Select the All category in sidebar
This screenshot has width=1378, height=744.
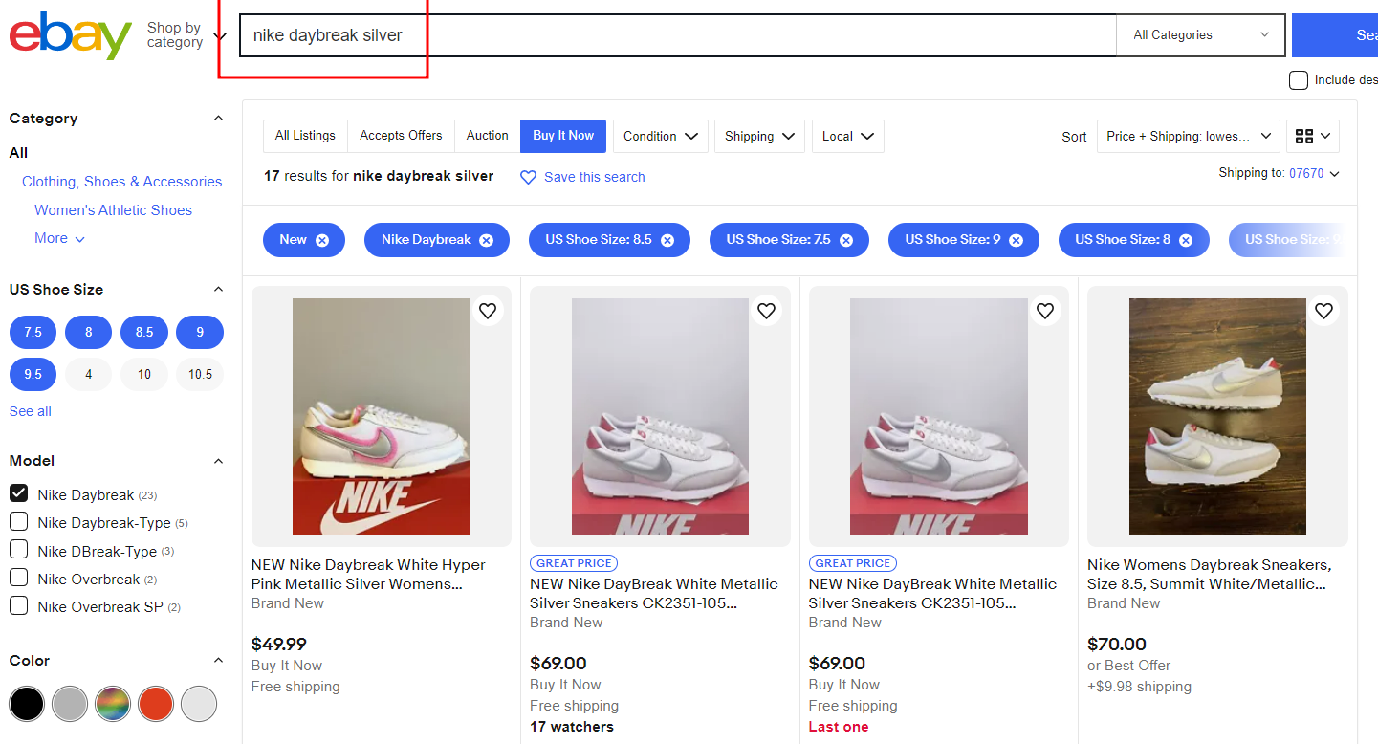pyautogui.click(x=18, y=153)
